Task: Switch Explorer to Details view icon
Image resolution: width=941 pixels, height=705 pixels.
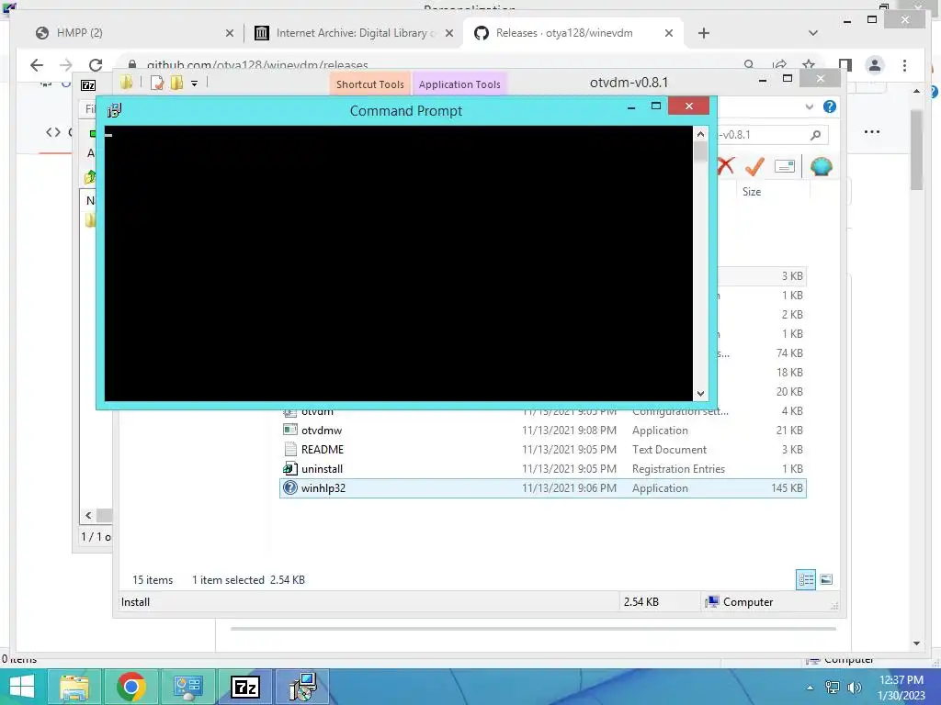Action: [805, 579]
